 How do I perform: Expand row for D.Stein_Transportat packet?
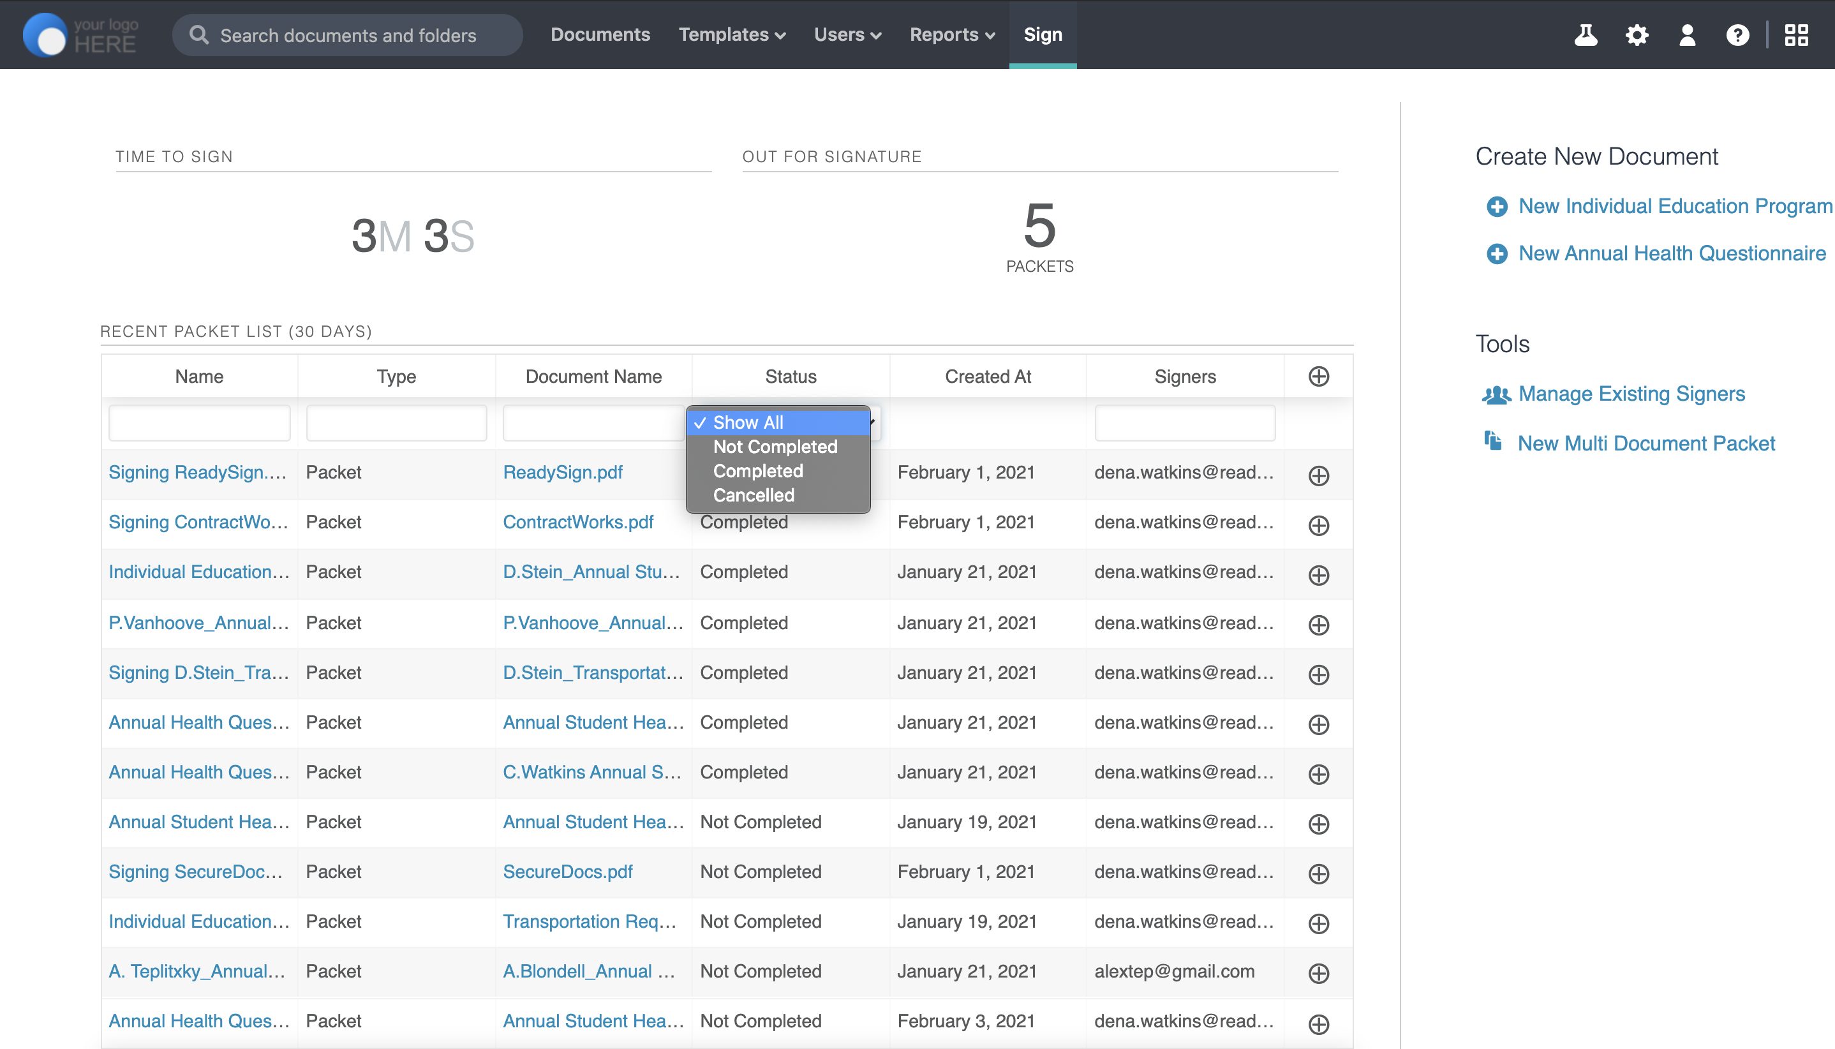point(1318,674)
